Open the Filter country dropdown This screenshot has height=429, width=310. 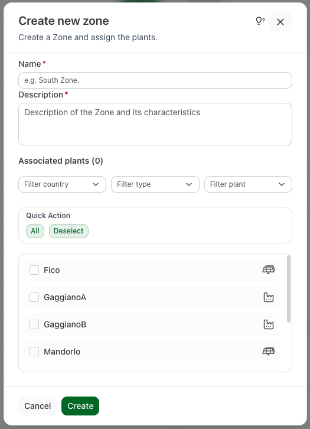[x=62, y=184]
